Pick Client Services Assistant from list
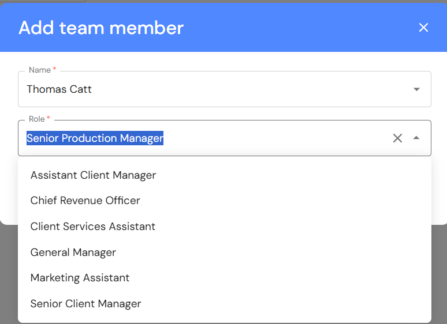 click(93, 227)
